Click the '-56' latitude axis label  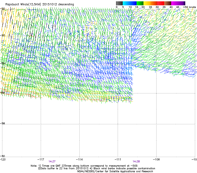[x=2, y=92]
